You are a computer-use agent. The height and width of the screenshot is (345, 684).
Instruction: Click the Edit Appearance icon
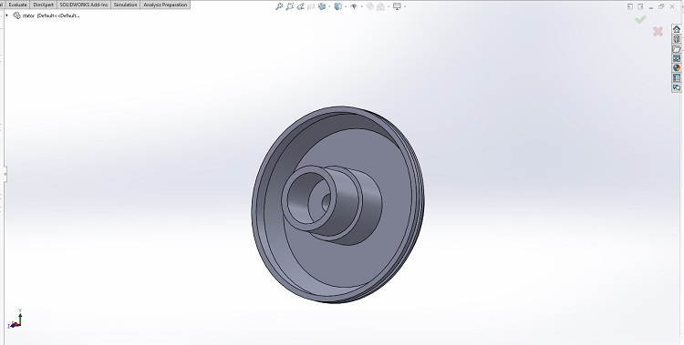pos(370,6)
